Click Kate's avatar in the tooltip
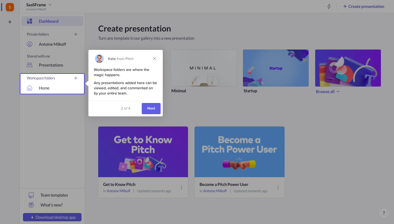 tap(99, 59)
